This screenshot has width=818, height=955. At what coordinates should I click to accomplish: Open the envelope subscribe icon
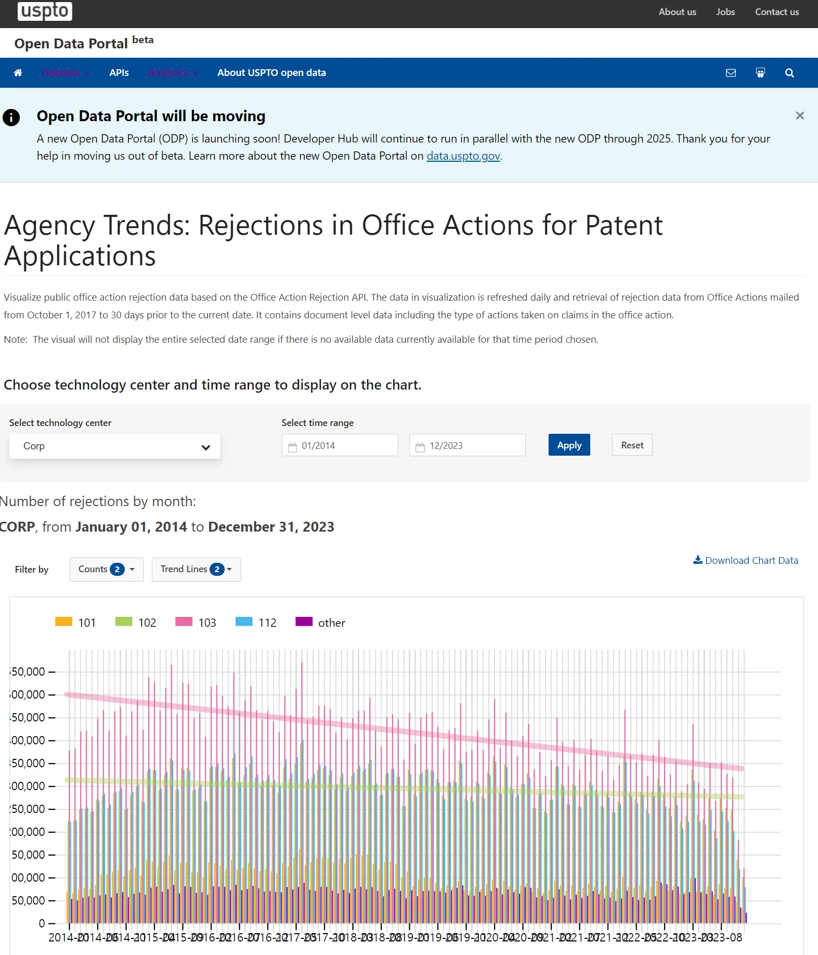[x=731, y=73]
